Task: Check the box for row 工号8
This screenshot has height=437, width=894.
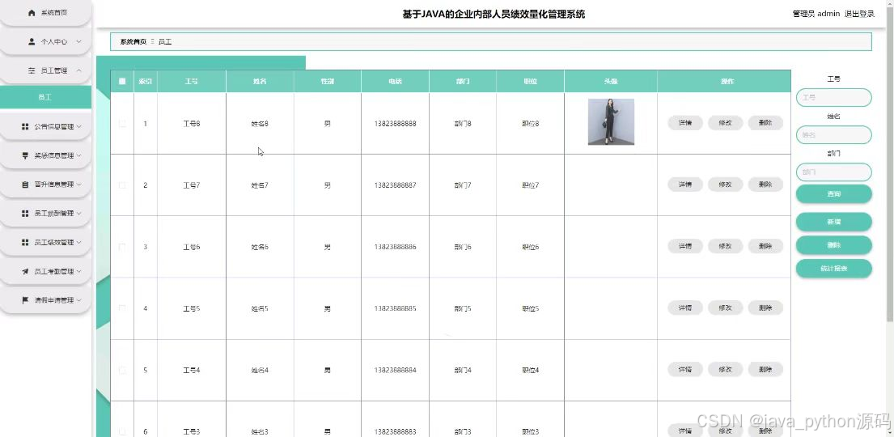Action: [122, 123]
